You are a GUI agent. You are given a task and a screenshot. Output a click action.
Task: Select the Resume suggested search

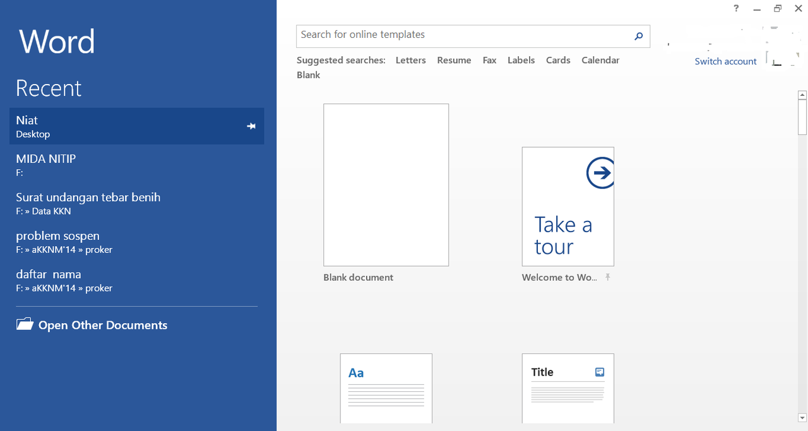coord(454,60)
